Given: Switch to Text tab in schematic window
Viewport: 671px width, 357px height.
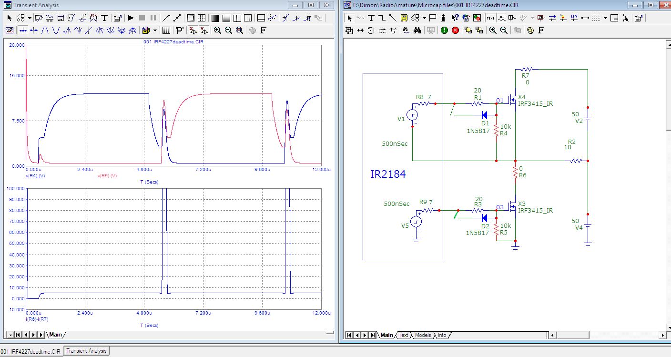Looking at the screenshot, I should pos(403,335).
